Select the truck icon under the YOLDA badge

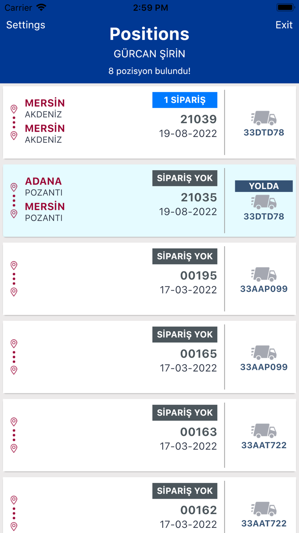click(264, 201)
